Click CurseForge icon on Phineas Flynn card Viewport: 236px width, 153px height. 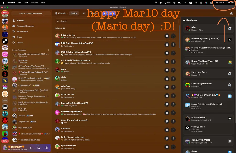[x=230, y=40]
